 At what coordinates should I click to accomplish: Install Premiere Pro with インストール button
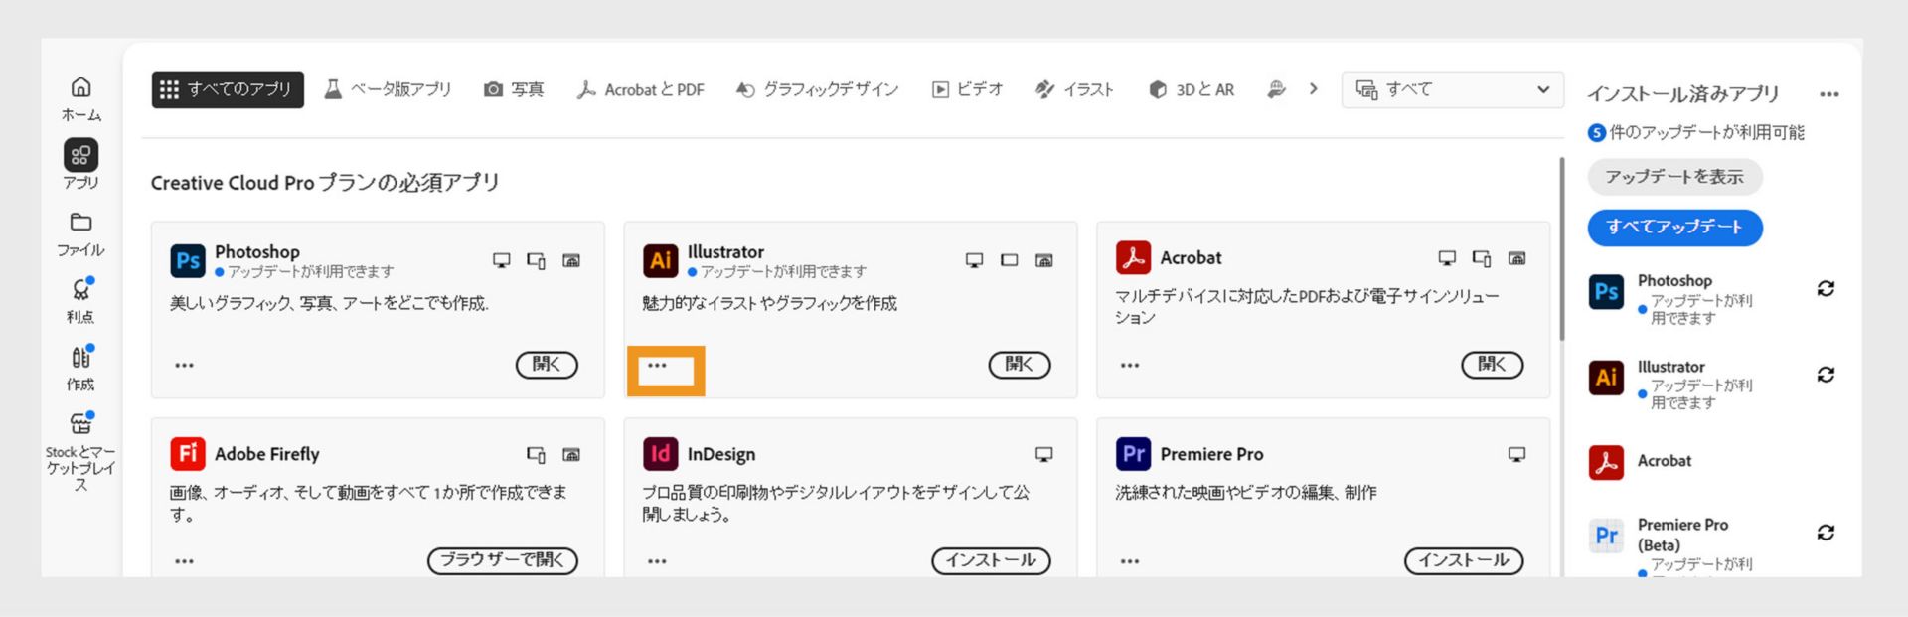(x=1464, y=560)
